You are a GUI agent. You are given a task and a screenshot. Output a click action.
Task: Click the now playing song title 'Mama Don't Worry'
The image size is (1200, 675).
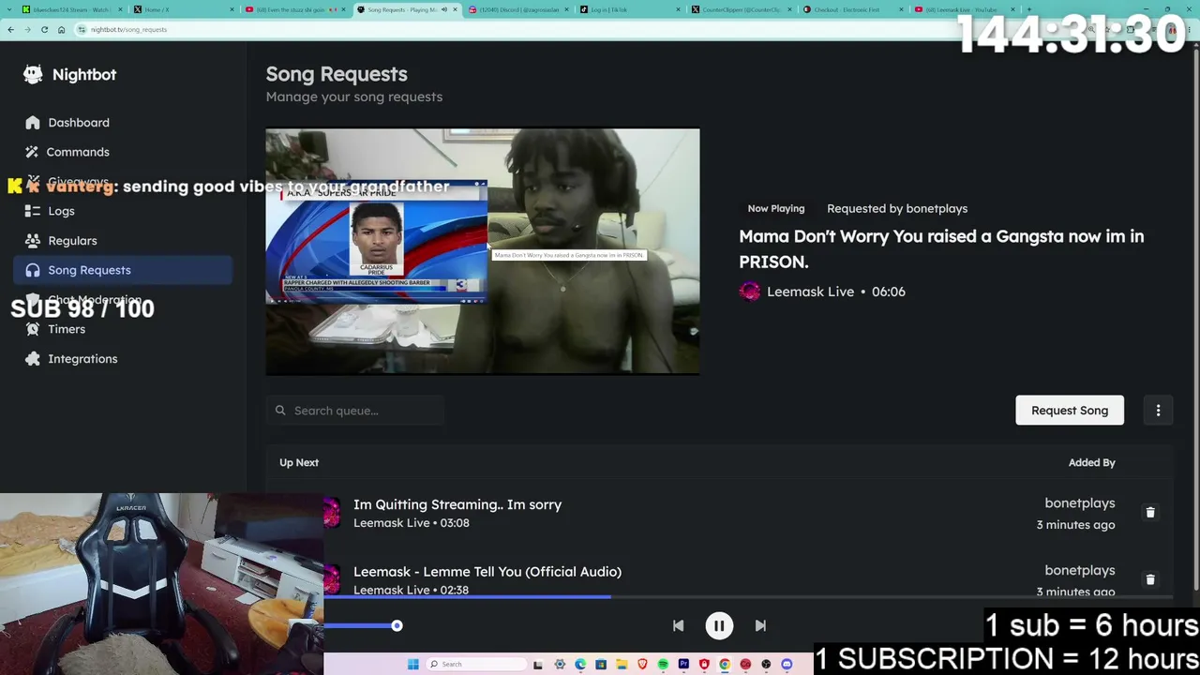tap(941, 249)
